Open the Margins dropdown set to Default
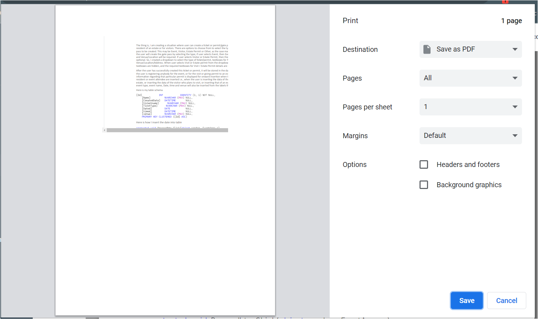The image size is (538, 319). [x=470, y=136]
